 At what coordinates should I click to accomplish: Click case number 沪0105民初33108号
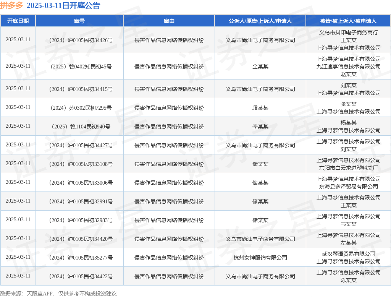click(81, 164)
